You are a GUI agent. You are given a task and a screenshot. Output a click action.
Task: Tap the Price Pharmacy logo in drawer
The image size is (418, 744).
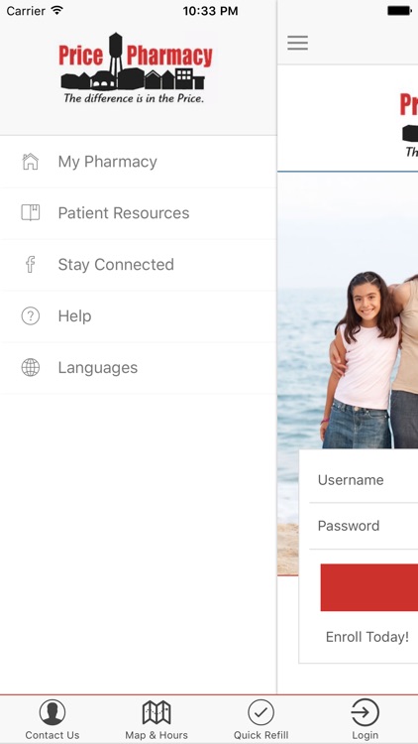[136, 67]
